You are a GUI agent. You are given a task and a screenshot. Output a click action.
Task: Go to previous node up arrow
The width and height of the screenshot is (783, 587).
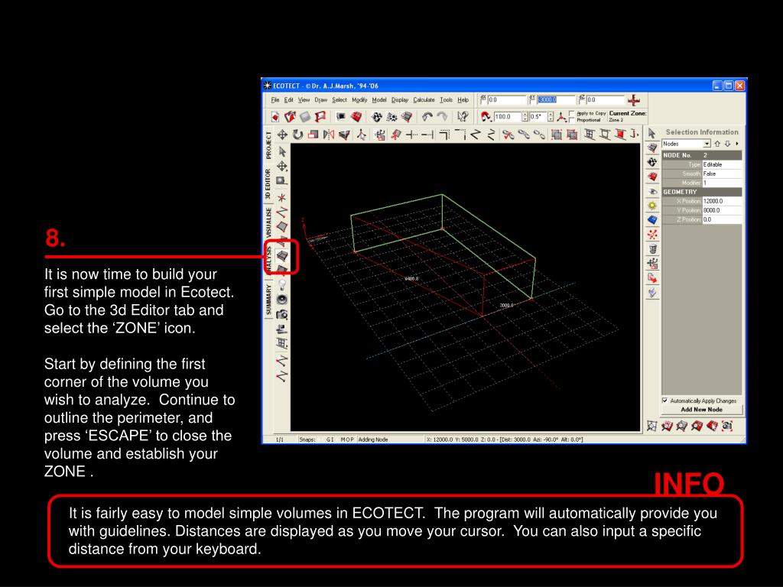pyautogui.click(x=717, y=144)
